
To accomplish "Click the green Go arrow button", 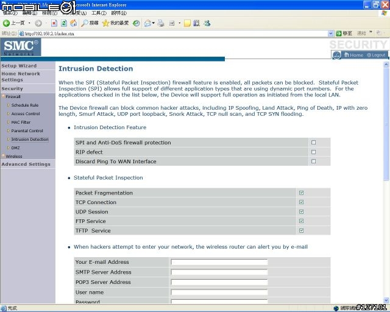I will [x=339, y=34].
